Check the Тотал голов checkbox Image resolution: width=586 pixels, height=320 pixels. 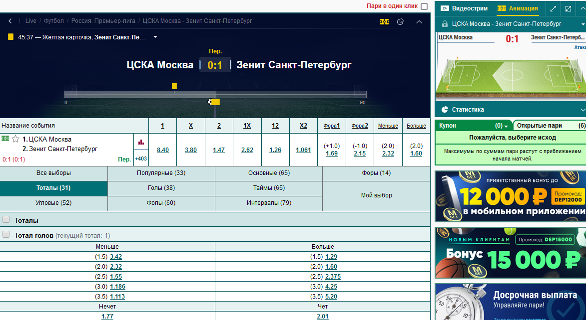[6, 235]
